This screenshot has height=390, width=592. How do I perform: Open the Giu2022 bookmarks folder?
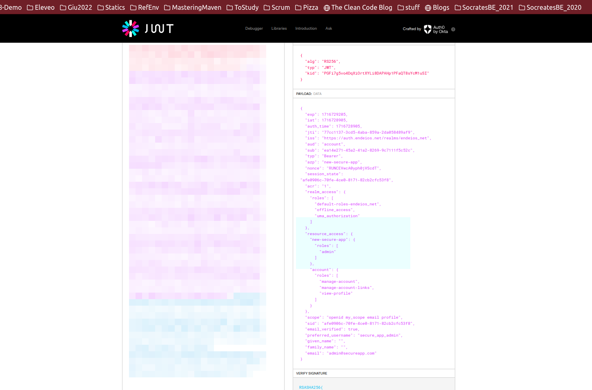click(76, 7)
